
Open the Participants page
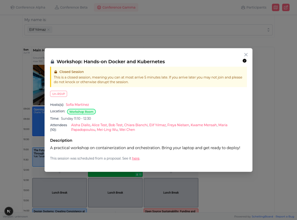click(254, 7)
